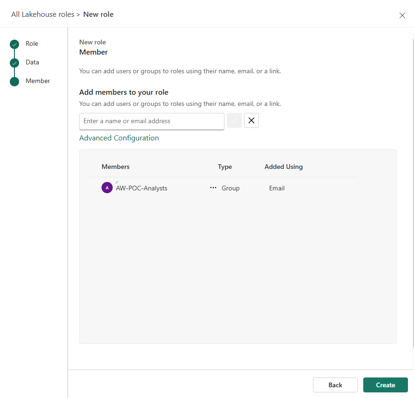Viewport: 414px width, 398px height.
Task: Clear member entry with X button
Action: click(x=251, y=120)
